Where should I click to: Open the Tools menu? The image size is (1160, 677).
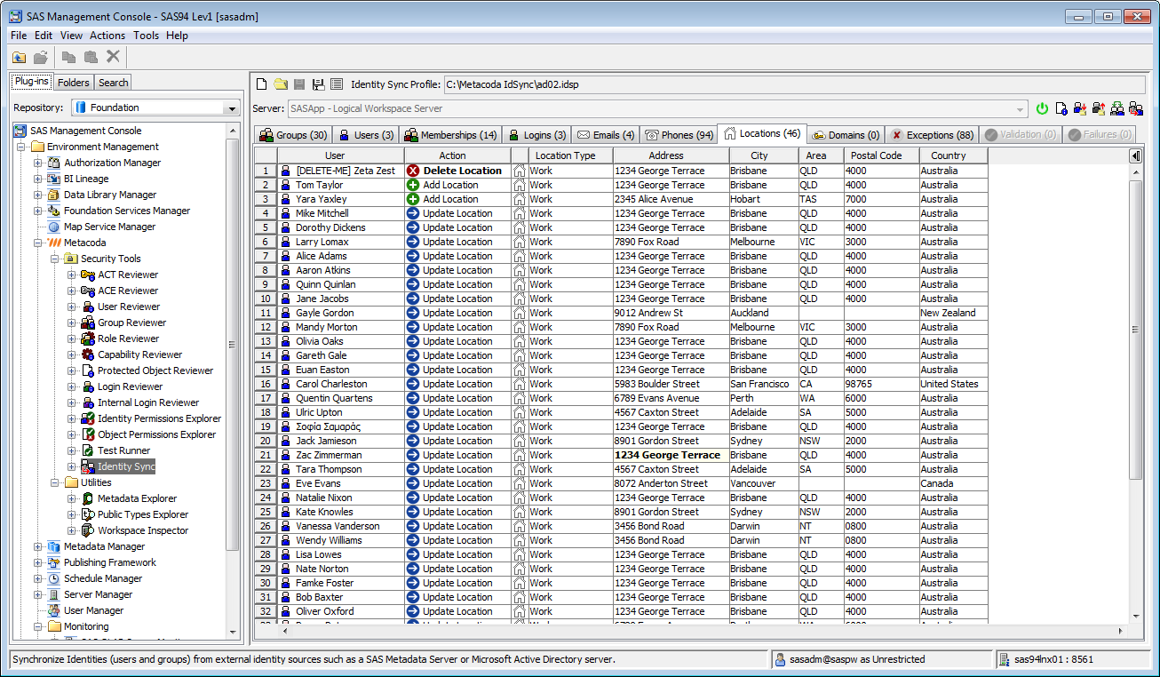pyautogui.click(x=147, y=36)
